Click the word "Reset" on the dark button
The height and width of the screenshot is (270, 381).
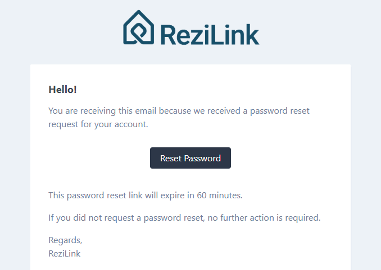click(x=171, y=158)
